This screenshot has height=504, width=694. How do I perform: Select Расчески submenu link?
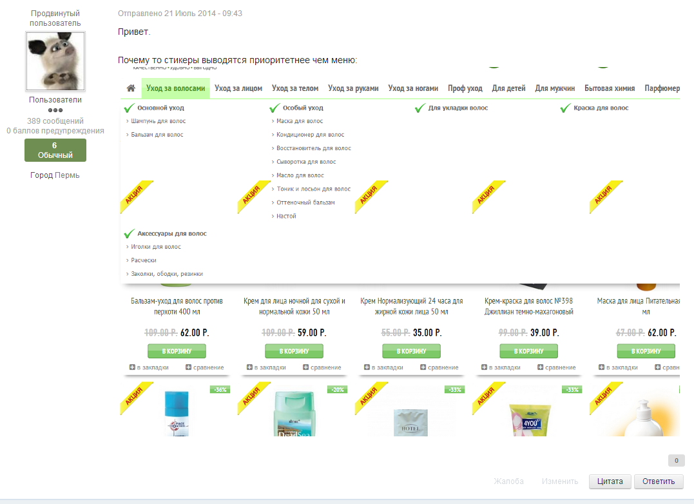click(x=144, y=260)
